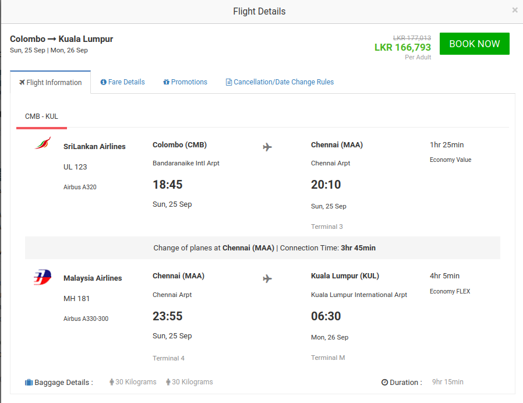This screenshot has height=403, width=523.
Task: Click the Colombo → Kuala Lumpur heading
Action: point(61,39)
